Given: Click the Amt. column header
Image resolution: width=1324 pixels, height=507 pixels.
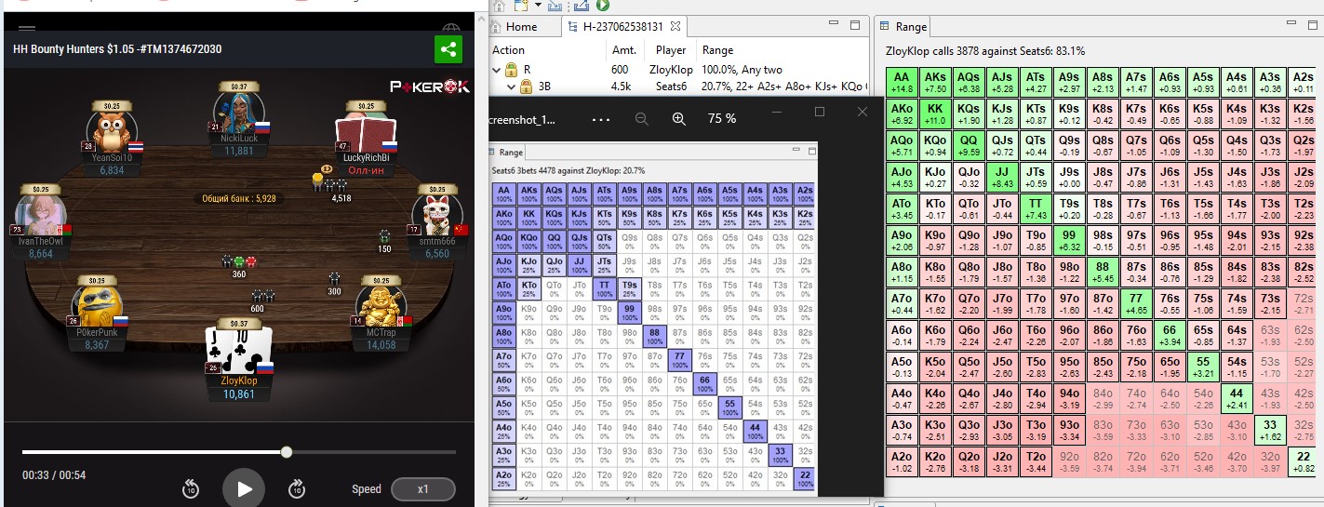Looking at the screenshot, I should (624, 50).
